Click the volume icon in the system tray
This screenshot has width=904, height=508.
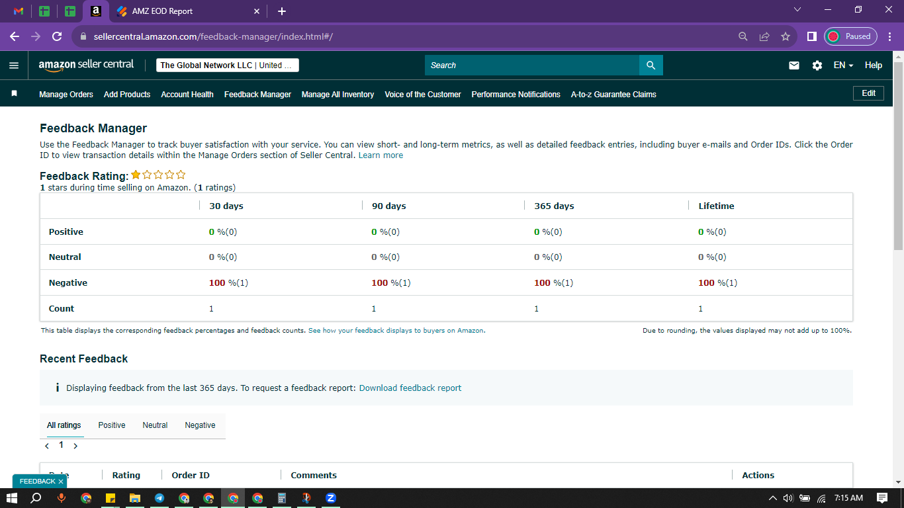coord(788,498)
